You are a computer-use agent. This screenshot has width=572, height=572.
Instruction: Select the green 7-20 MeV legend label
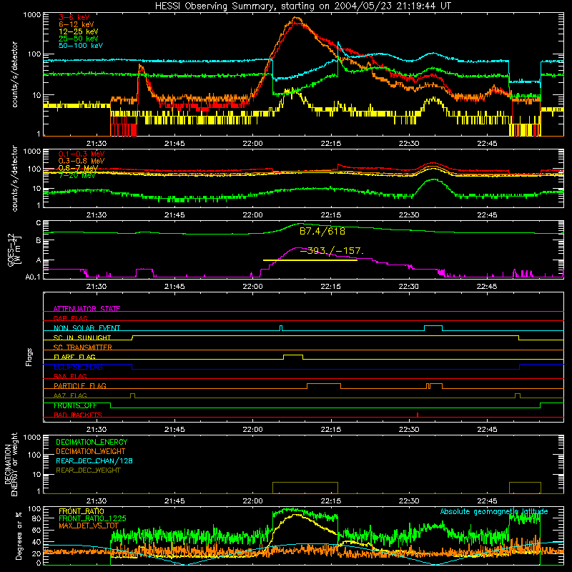click(77, 175)
